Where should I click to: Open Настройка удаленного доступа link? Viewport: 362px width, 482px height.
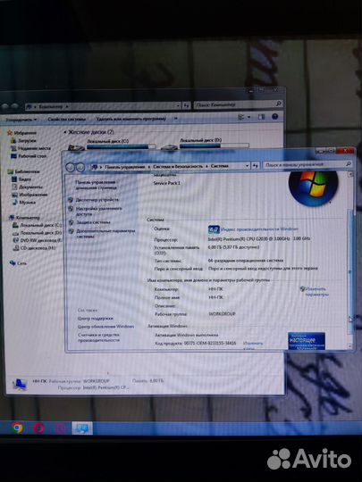click(99, 212)
